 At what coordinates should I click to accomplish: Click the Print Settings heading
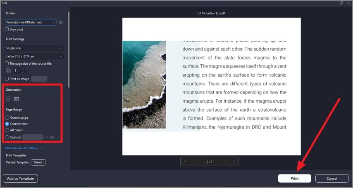click(15, 39)
